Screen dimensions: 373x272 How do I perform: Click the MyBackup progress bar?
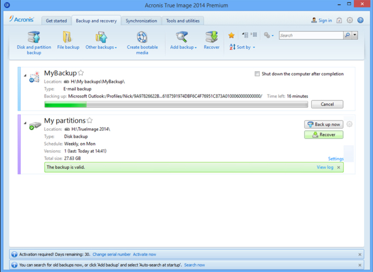coord(176,104)
